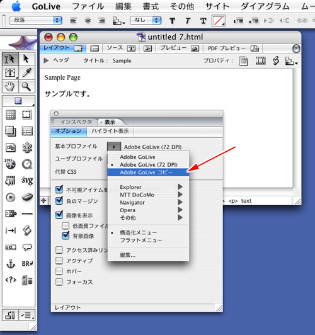Click the Comment speech bubble icon
Viewport: 315px width, 335px height.
(x=27, y=247)
